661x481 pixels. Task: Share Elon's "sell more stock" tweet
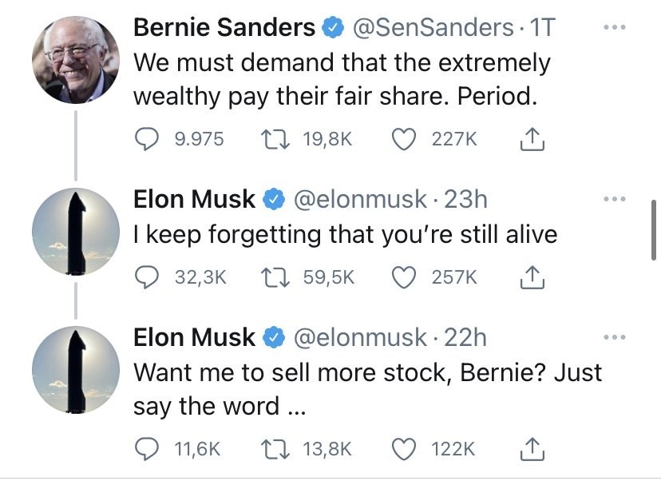click(531, 450)
